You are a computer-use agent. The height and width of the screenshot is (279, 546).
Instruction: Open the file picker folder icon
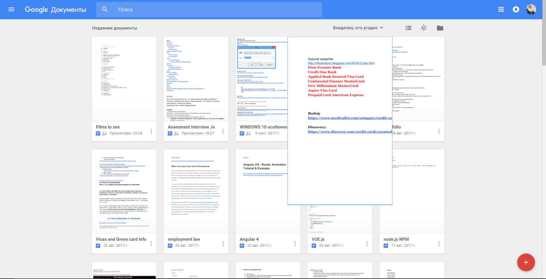(x=440, y=28)
